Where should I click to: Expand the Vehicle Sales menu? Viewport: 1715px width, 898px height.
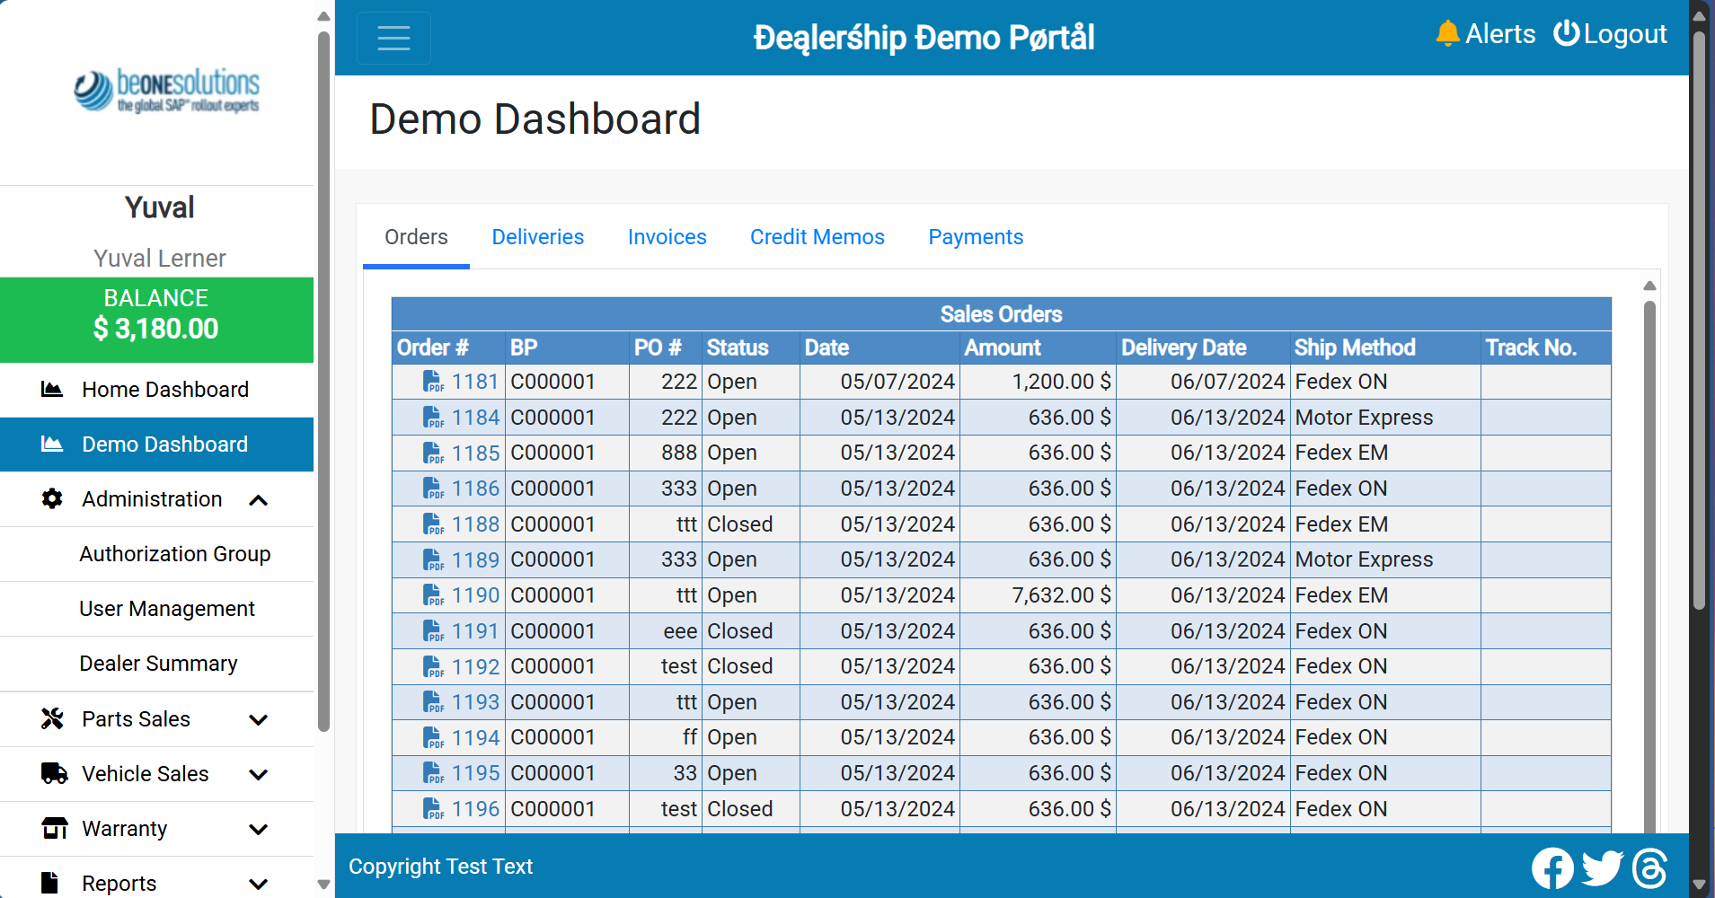tap(259, 775)
